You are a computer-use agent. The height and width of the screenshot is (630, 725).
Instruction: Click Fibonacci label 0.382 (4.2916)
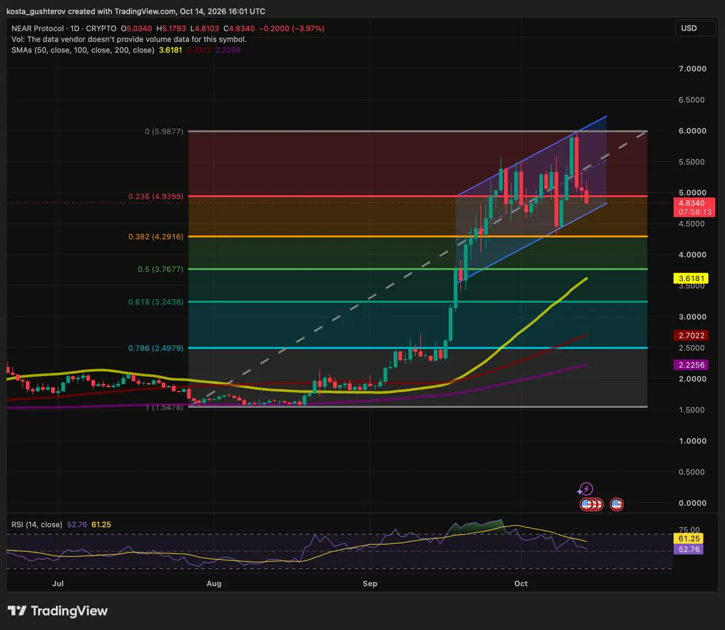tap(156, 237)
